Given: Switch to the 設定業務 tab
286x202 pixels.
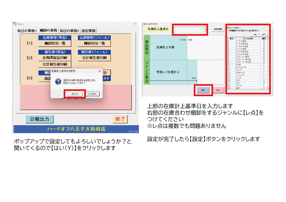Looking at the screenshot, I should [x=89, y=31].
